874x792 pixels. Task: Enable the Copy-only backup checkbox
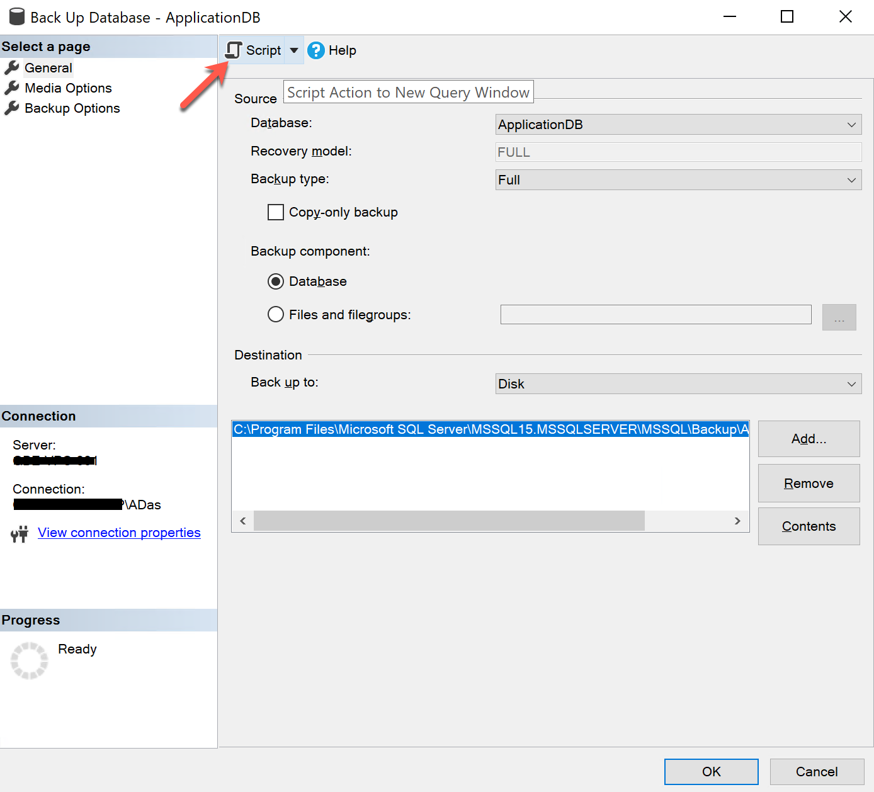tap(275, 212)
